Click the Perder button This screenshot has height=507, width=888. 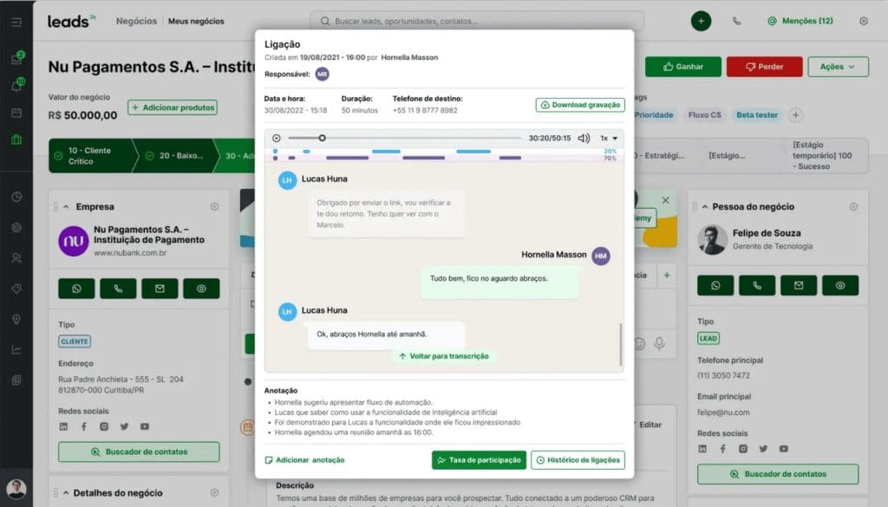[x=764, y=67]
